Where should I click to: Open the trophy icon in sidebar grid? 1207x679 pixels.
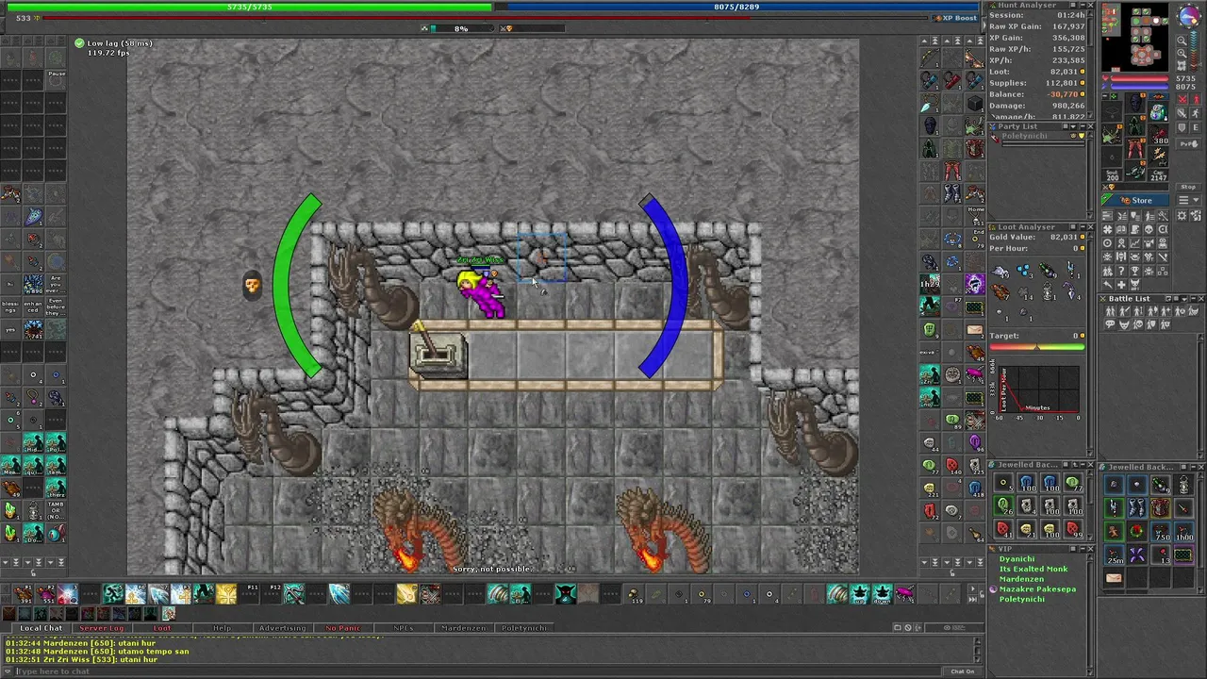[x=1134, y=271]
